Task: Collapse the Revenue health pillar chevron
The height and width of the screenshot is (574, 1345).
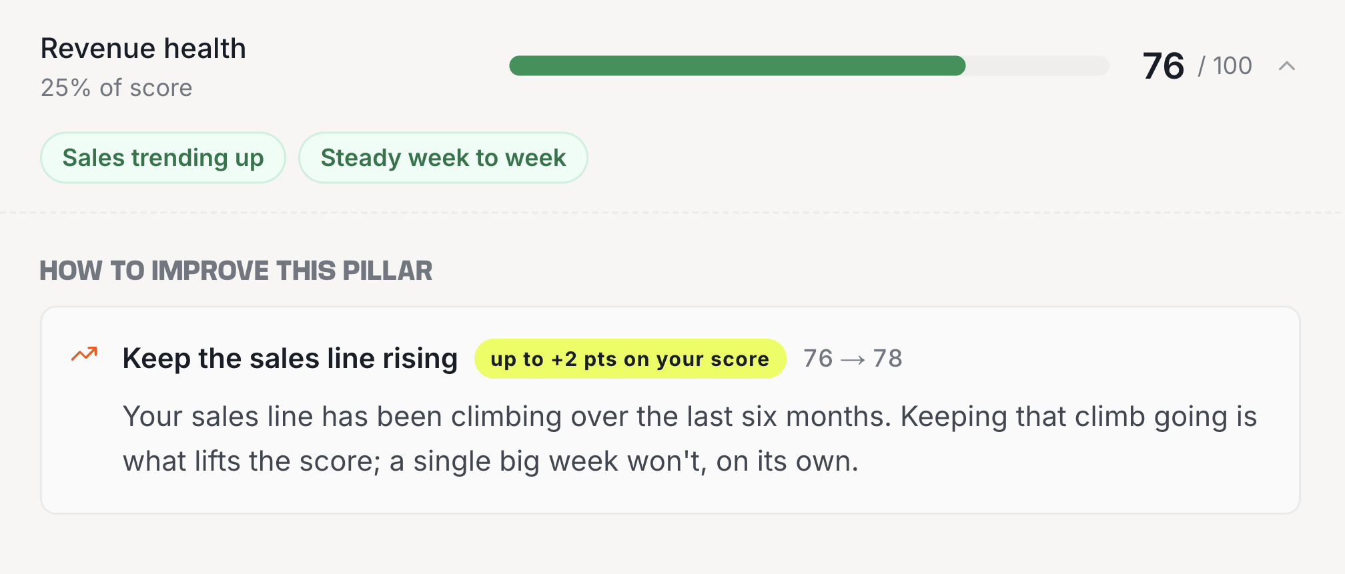Action: 1286,66
